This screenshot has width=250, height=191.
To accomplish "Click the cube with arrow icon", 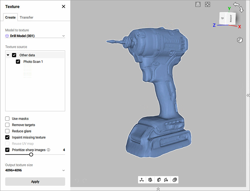I will 166,180.
